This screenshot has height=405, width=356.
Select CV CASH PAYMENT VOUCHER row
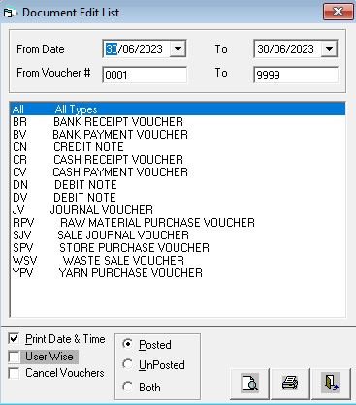(x=178, y=172)
